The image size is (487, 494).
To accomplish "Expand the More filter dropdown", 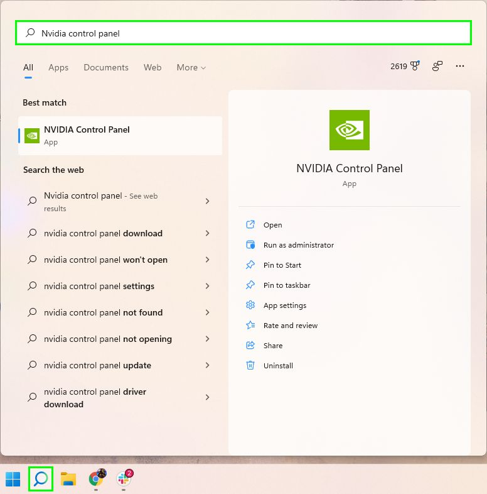I will pyautogui.click(x=191, y=67).
